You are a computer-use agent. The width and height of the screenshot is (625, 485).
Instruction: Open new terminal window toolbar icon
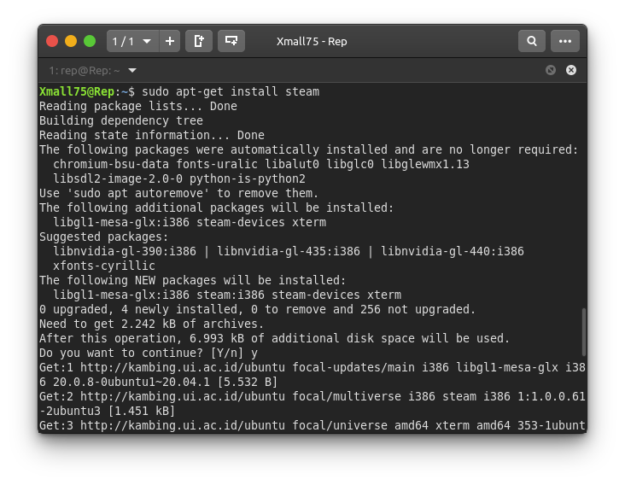[231, 41]
